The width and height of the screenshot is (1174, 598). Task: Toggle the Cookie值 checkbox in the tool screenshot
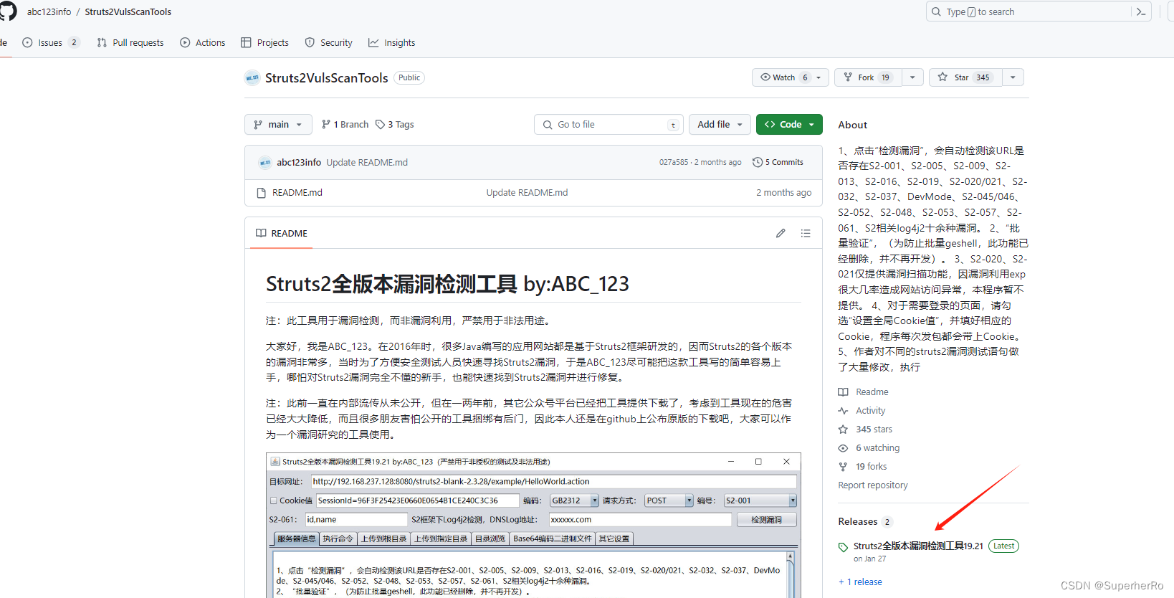click(x=273, y=500)
